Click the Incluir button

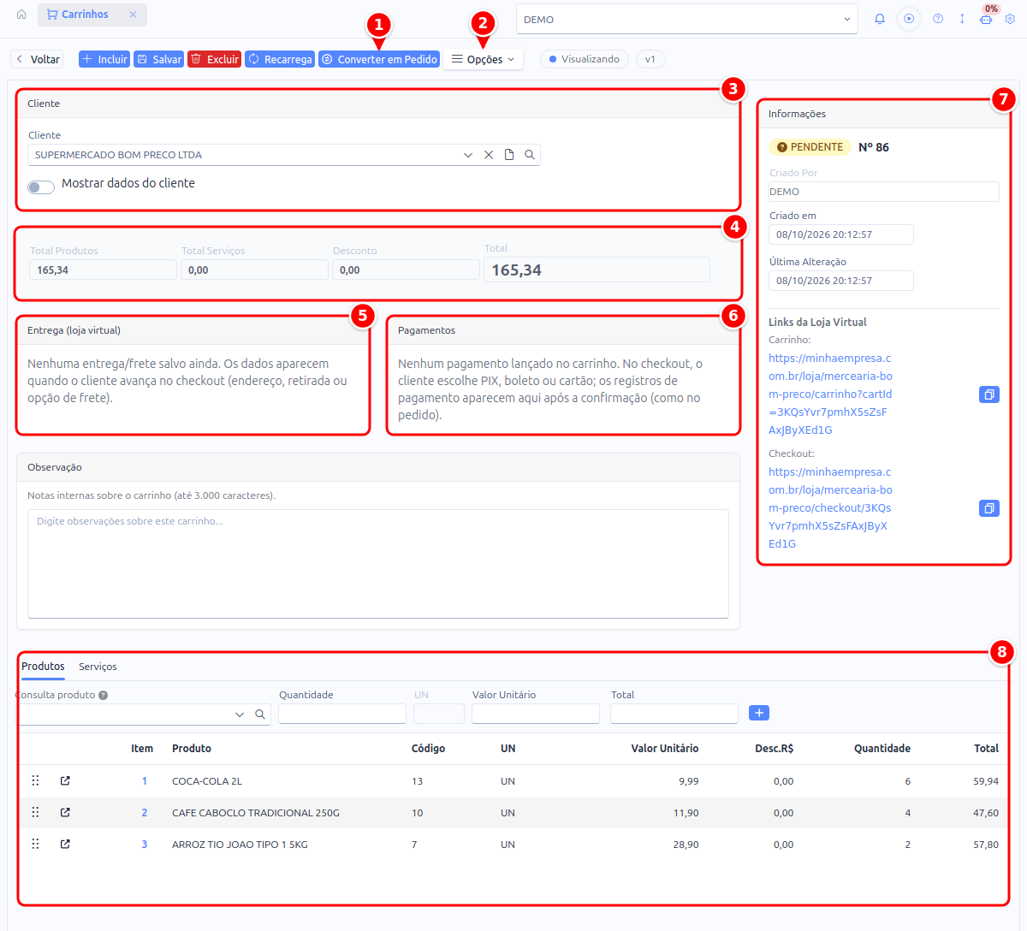coord(104,59)
